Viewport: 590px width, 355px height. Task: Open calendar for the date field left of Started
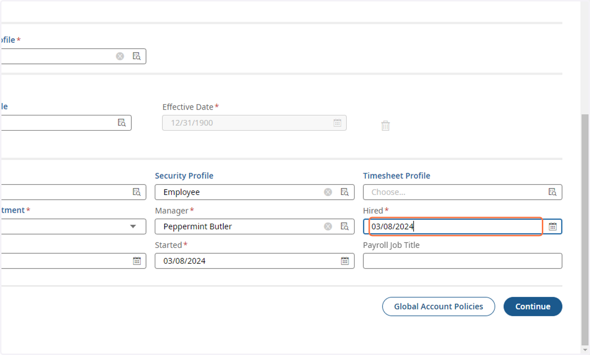137,261
